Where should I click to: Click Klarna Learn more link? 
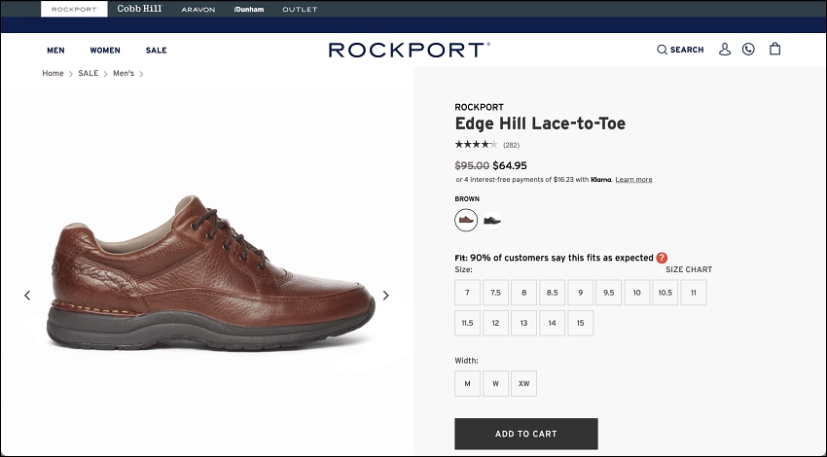[634, 180]
